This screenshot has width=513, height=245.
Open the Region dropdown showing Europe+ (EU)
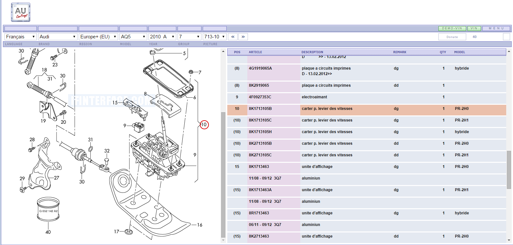98,37
